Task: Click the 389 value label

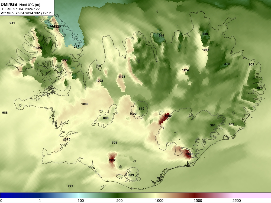Action: tap(205, 34)
